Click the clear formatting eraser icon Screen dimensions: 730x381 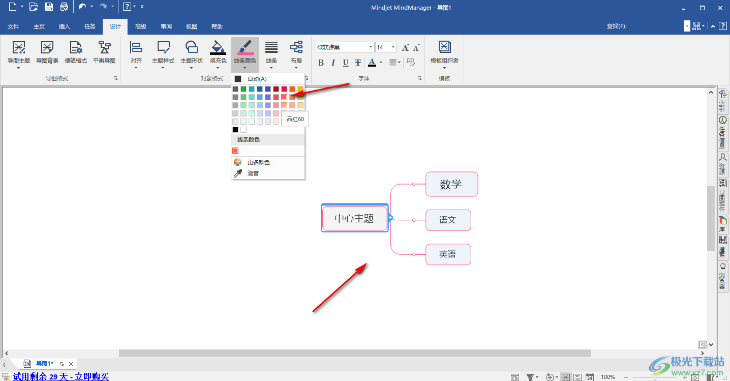click(411, 63)
